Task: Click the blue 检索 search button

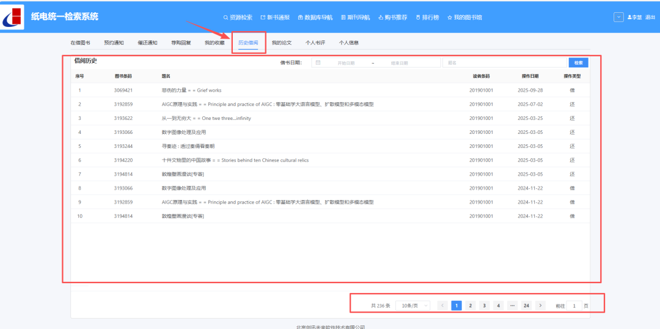Action: [578, 62]
